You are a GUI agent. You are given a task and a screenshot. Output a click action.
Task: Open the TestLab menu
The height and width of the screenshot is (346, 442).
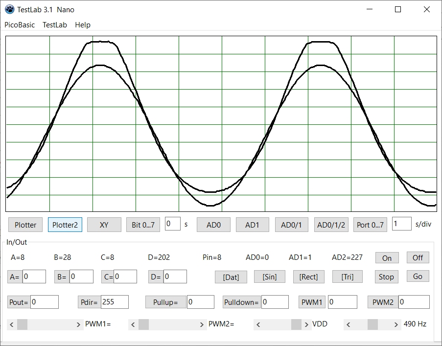tap(55, 24)
